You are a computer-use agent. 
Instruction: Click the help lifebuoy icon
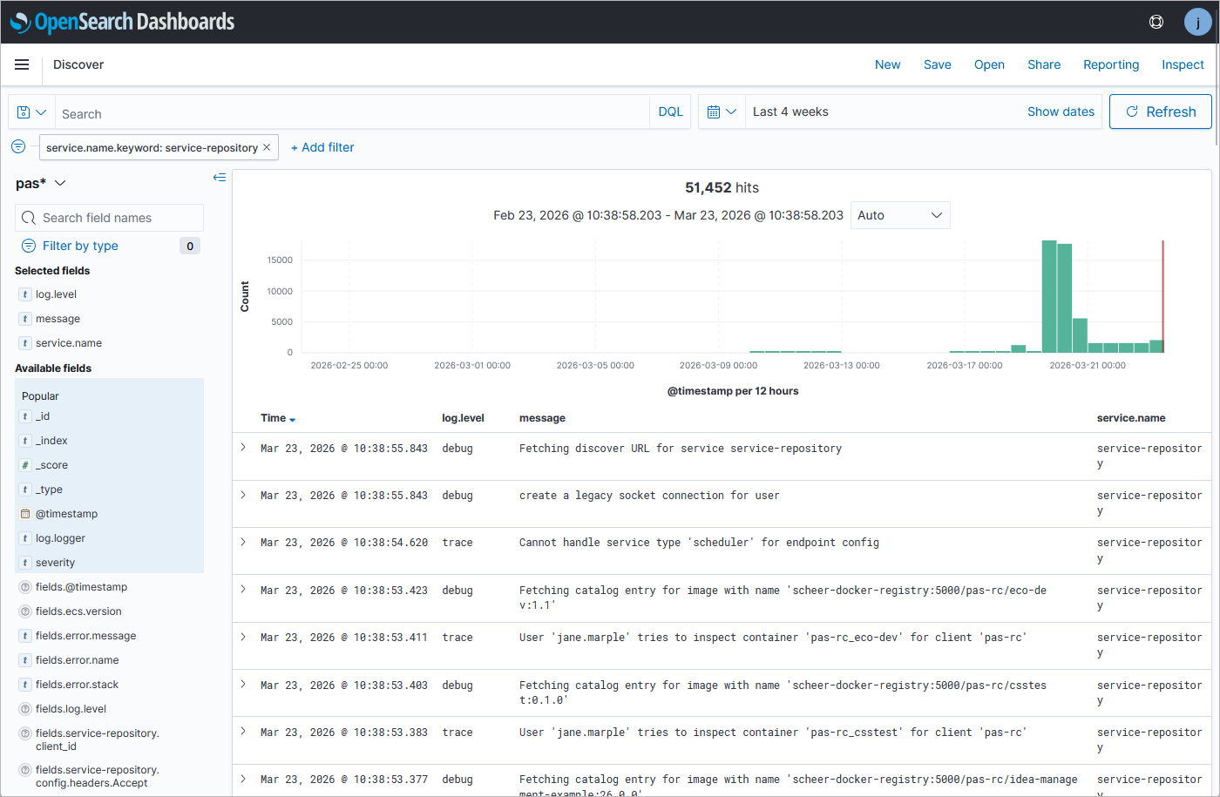1156,22
